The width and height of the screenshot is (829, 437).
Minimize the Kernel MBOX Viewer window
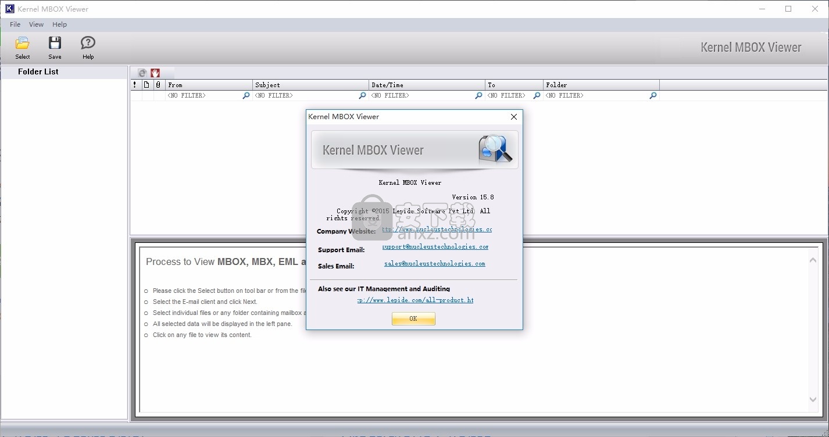coord(762,9)
